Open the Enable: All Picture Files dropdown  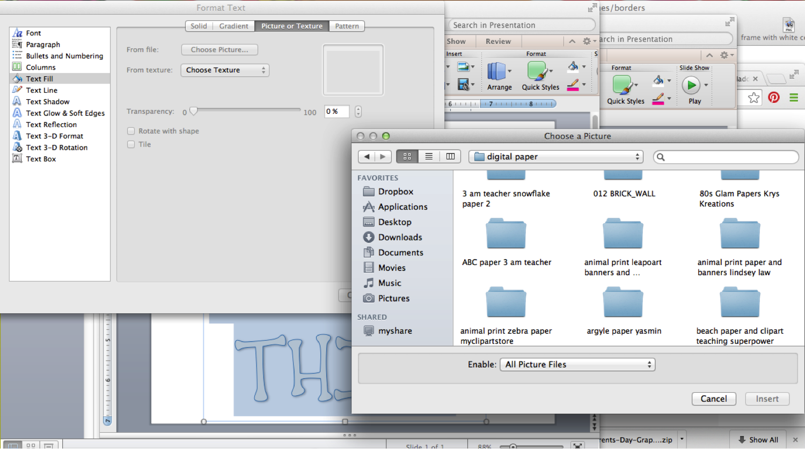point(577,364)
